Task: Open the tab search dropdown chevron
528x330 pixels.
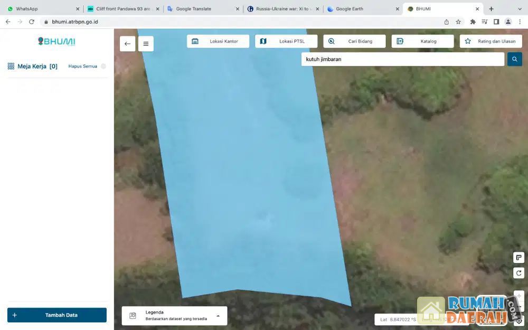Action: click(x=520, y=9)
